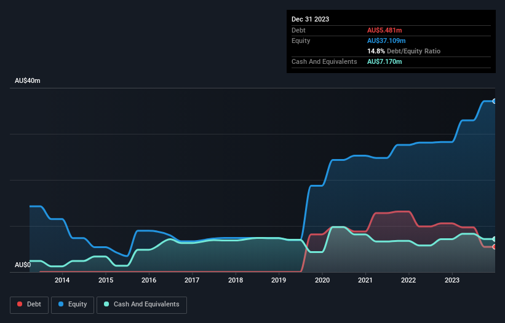
Task: Click the Debt label in tooltip
Action: click(298, 30)
